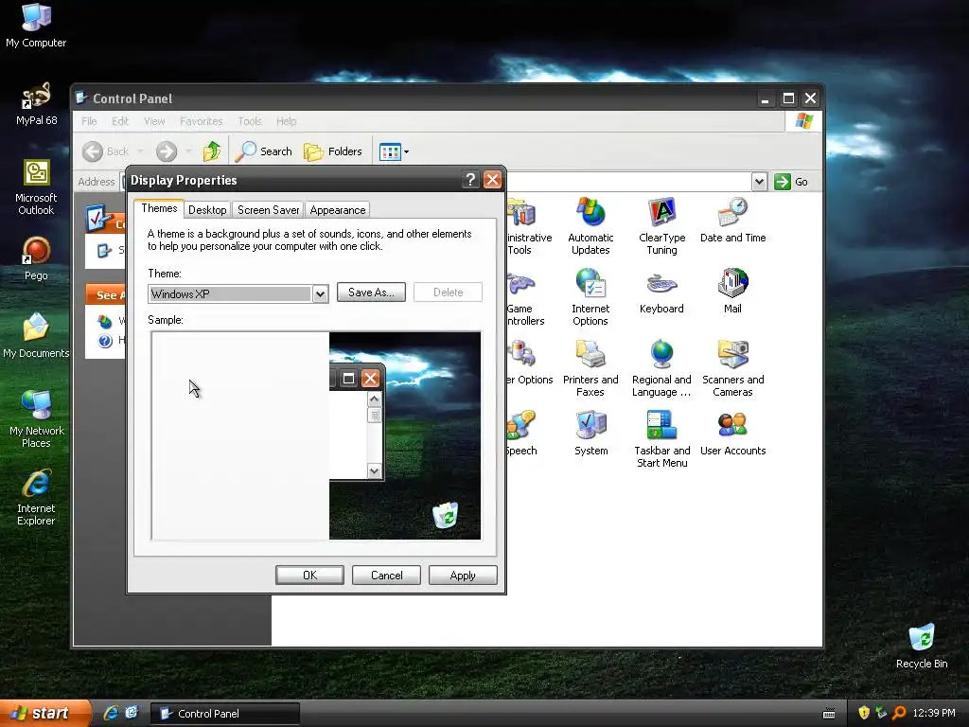This screenshot has width=969, height=727.
Task: Open the Favorites menu
Action: (x=201, y=121)
